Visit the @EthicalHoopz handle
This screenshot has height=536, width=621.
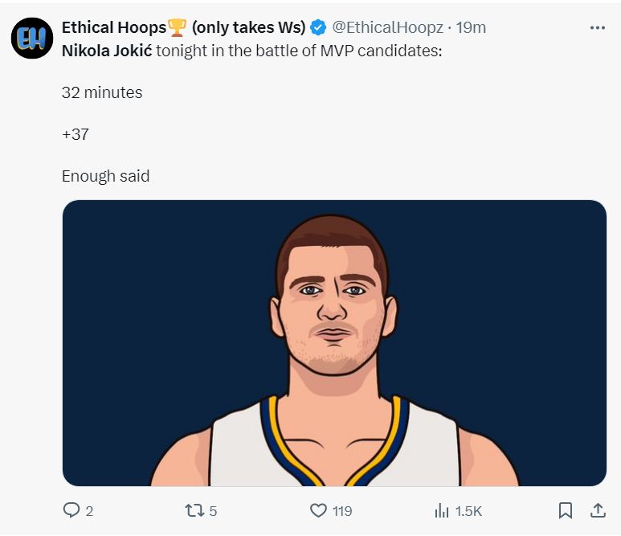[x=387, y=27]
